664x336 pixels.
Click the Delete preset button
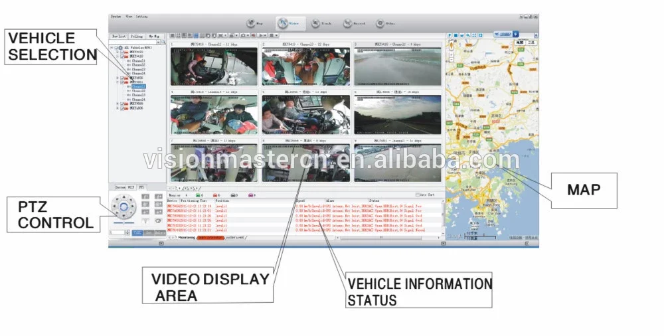click(x=160, y=232)
